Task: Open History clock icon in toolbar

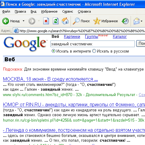Action: 125,21
